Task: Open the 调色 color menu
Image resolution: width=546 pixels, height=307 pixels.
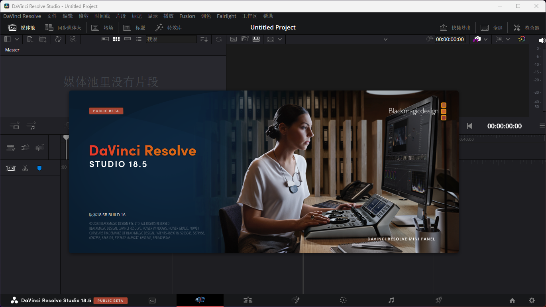Action: [206, 16]
